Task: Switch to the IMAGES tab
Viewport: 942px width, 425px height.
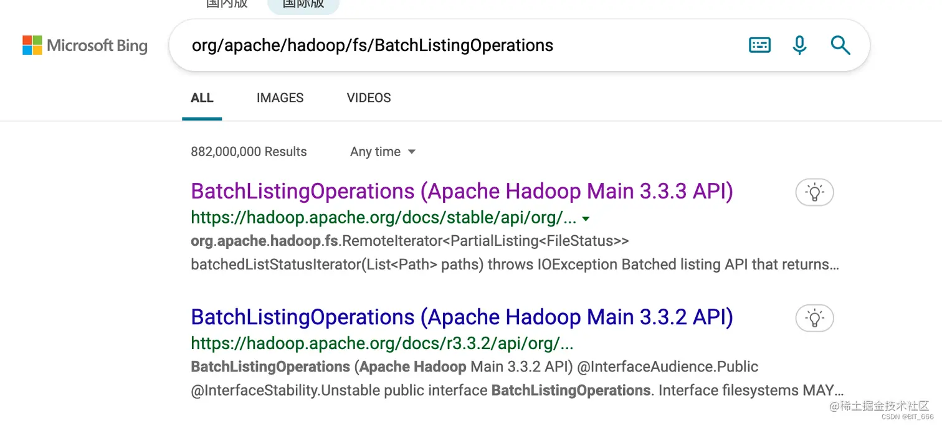Action: pos(280,98)
